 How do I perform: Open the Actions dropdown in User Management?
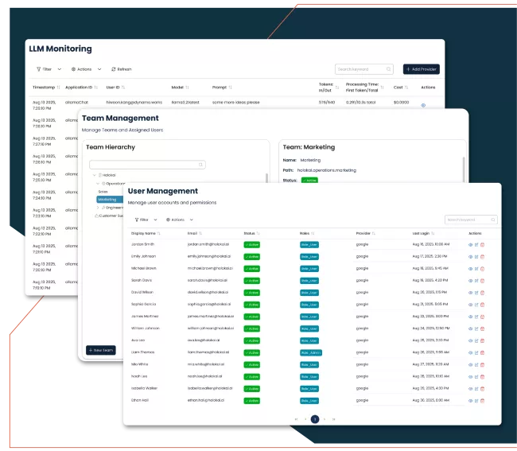point(179,220)
